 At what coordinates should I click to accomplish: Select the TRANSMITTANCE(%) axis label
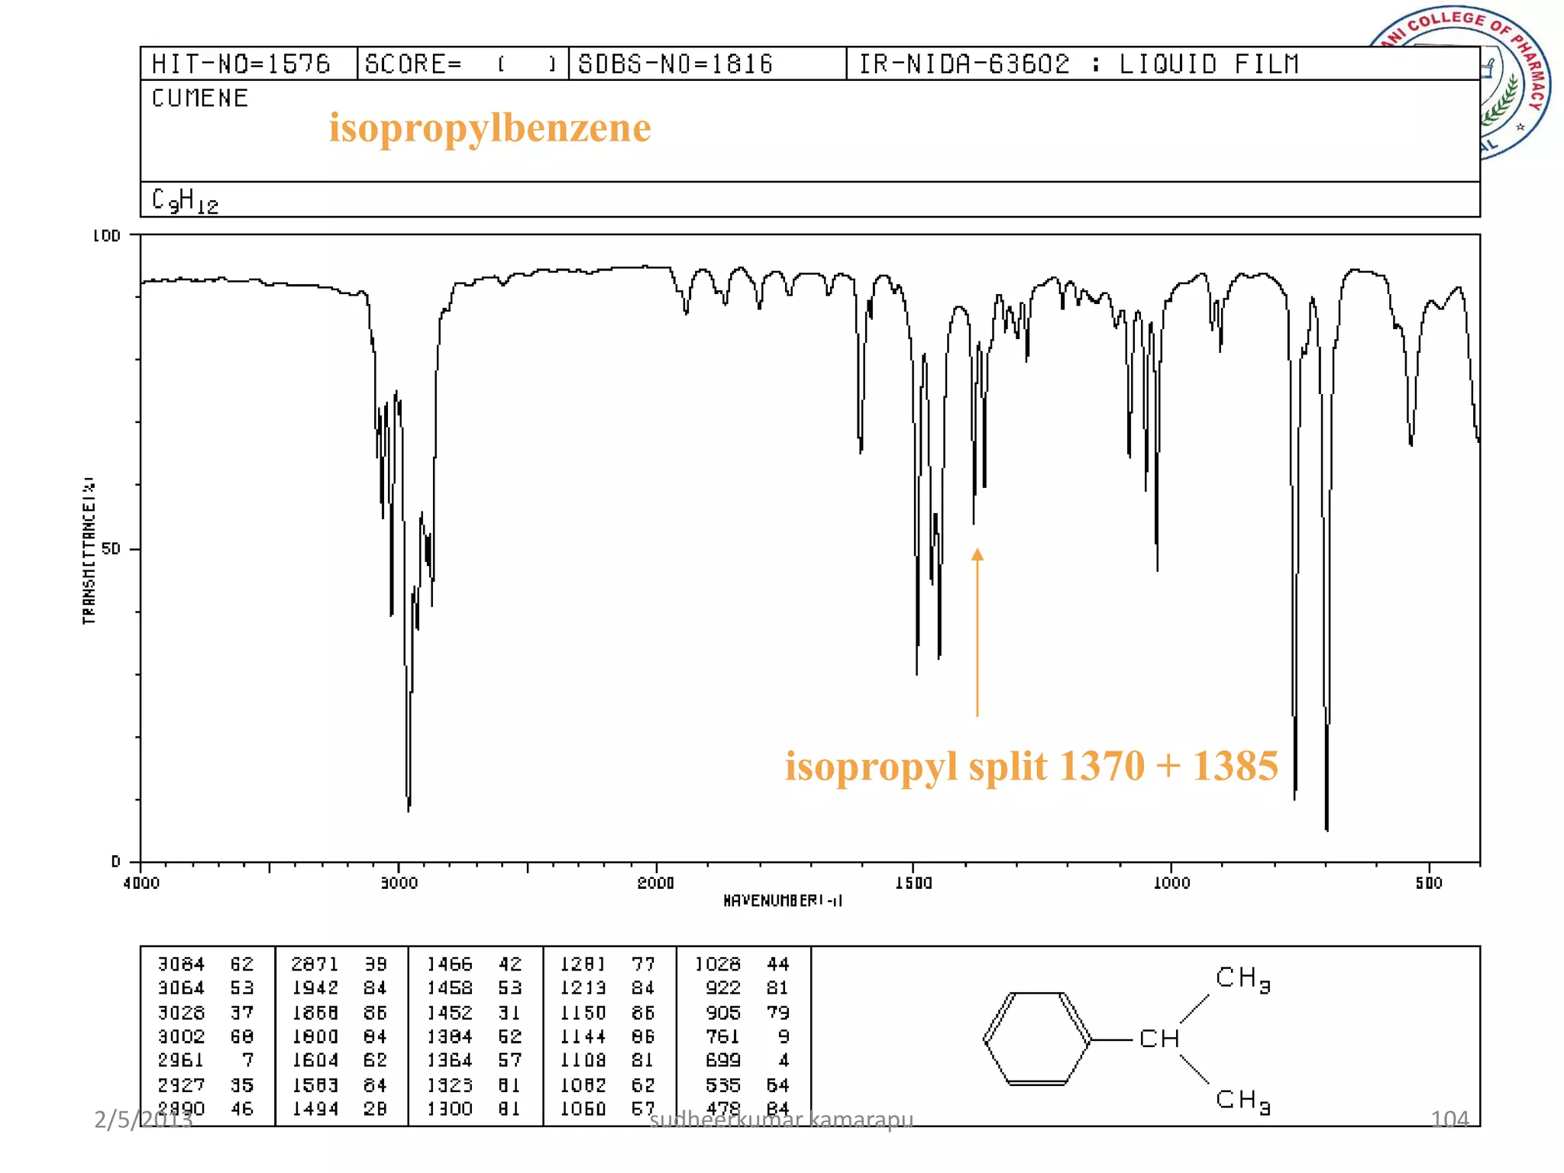click(x=89, y=551)
